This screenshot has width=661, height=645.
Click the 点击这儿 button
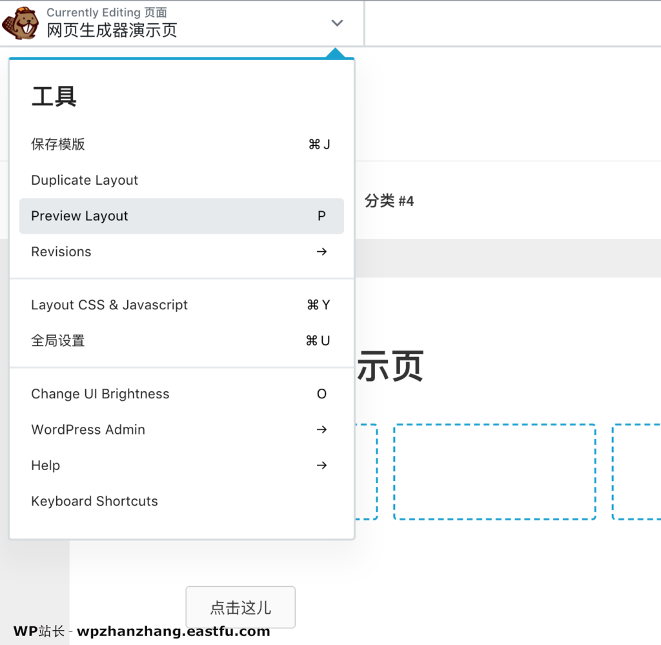(240, 607)
